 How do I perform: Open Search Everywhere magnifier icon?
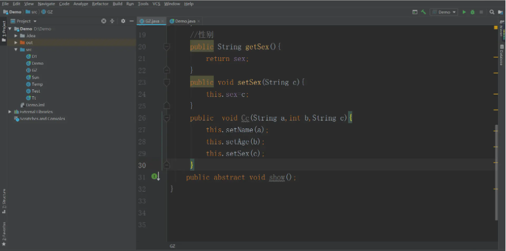coord(492,12)
